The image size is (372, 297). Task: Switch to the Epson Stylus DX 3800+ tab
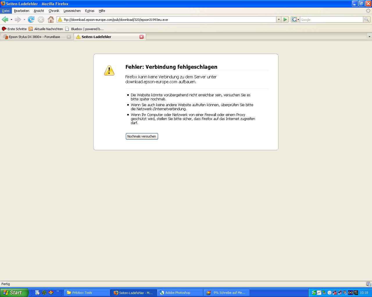point(34,37)
